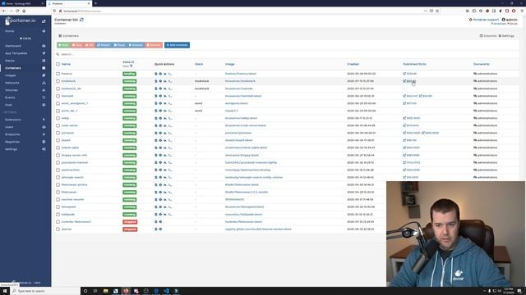This screenshot has width=526, height=295.
Task: Click the Networks icon in sidebar
Action: [44, 83]
